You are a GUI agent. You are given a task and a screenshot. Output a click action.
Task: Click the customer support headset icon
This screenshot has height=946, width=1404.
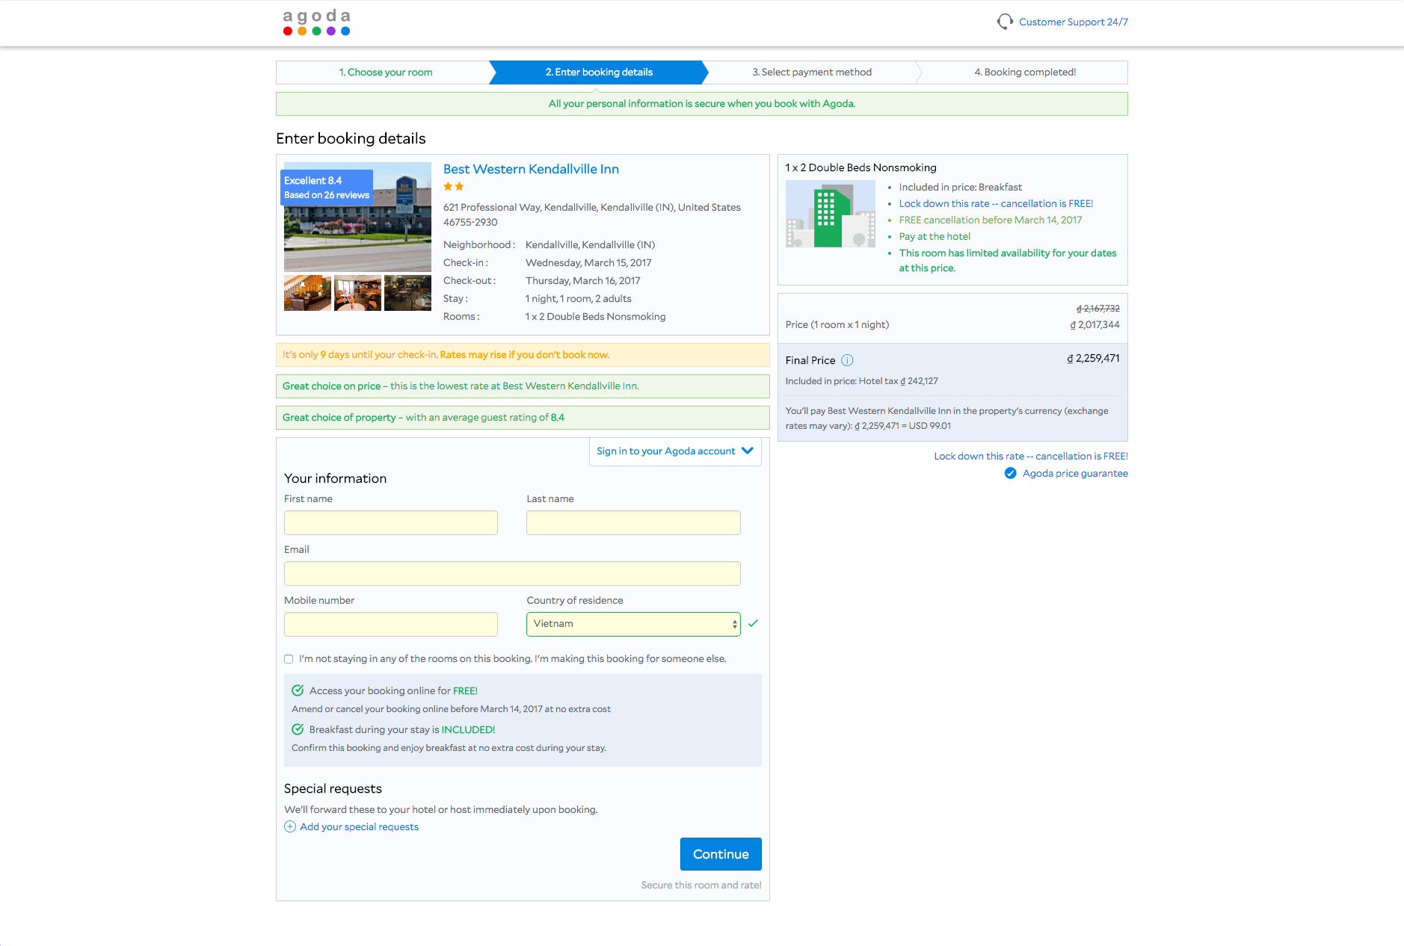(x=1005, y=22)
